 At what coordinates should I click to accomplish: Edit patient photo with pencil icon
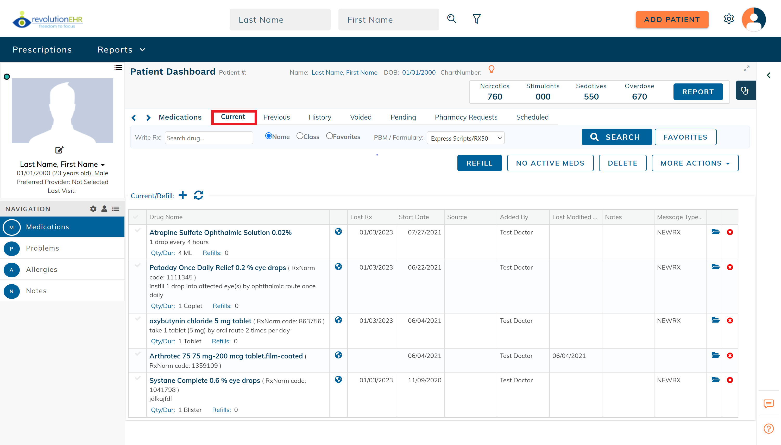[59, 150]
